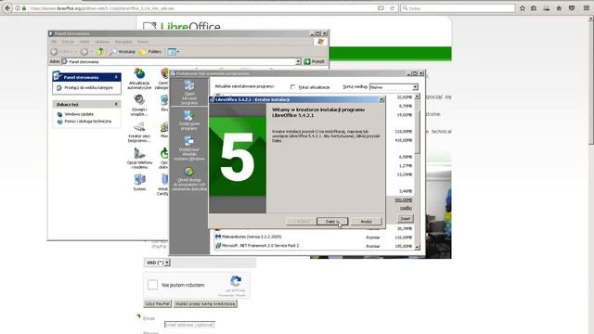Click the Firefox reload button
This screenshot has height=334, width=594.
click(x=392, y=8)
